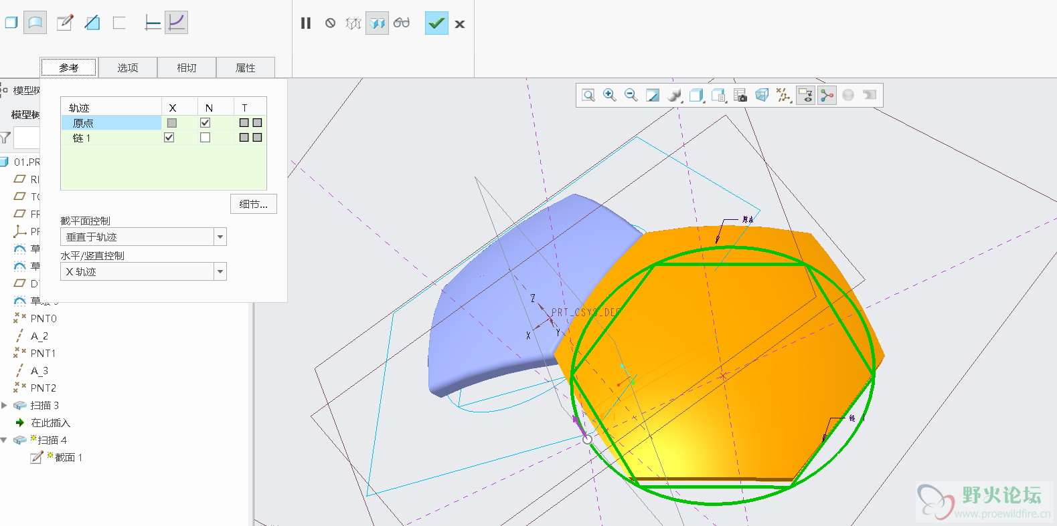Click the glasses verify-mode preview icon
The image size is (1057, 526).
click(x=402, y=23)
